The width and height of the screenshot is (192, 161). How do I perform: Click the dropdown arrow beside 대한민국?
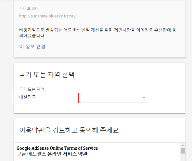coord(144,97)
